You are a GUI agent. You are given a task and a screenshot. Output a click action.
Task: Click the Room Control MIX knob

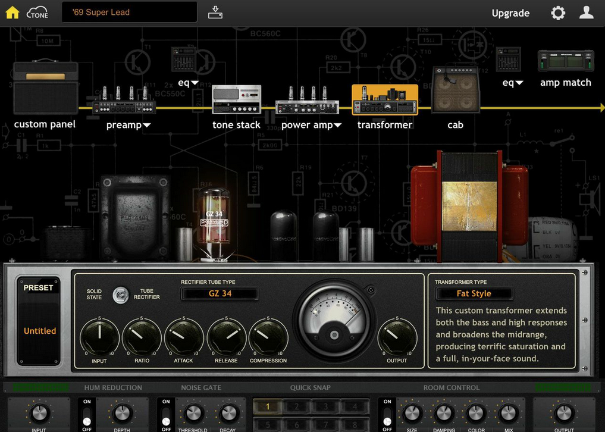point(509,413)
